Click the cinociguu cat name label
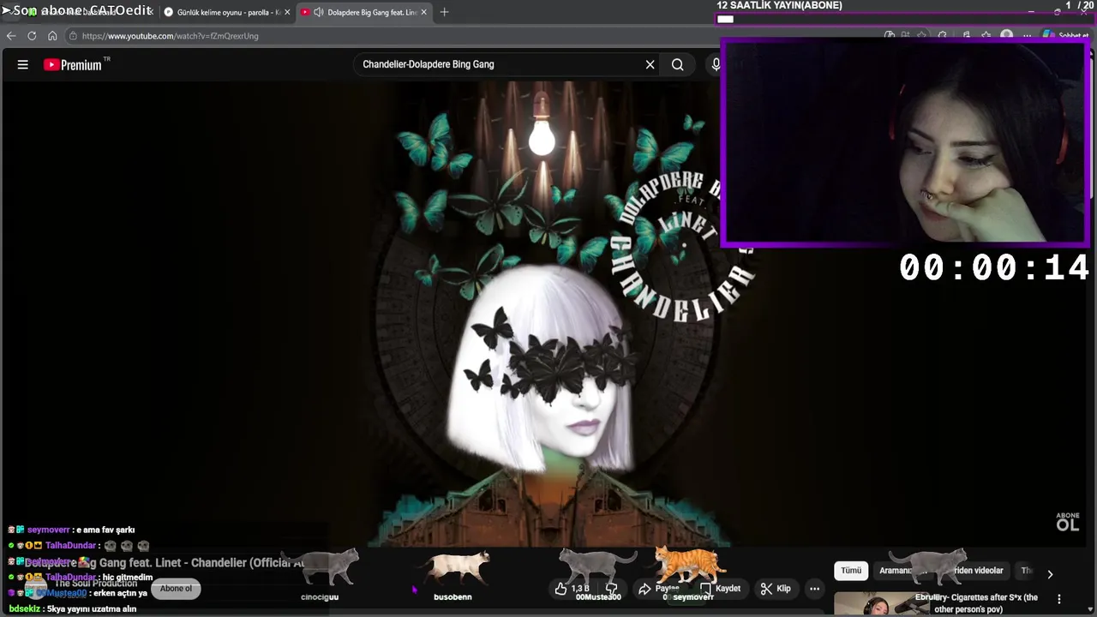 [320, 596]
